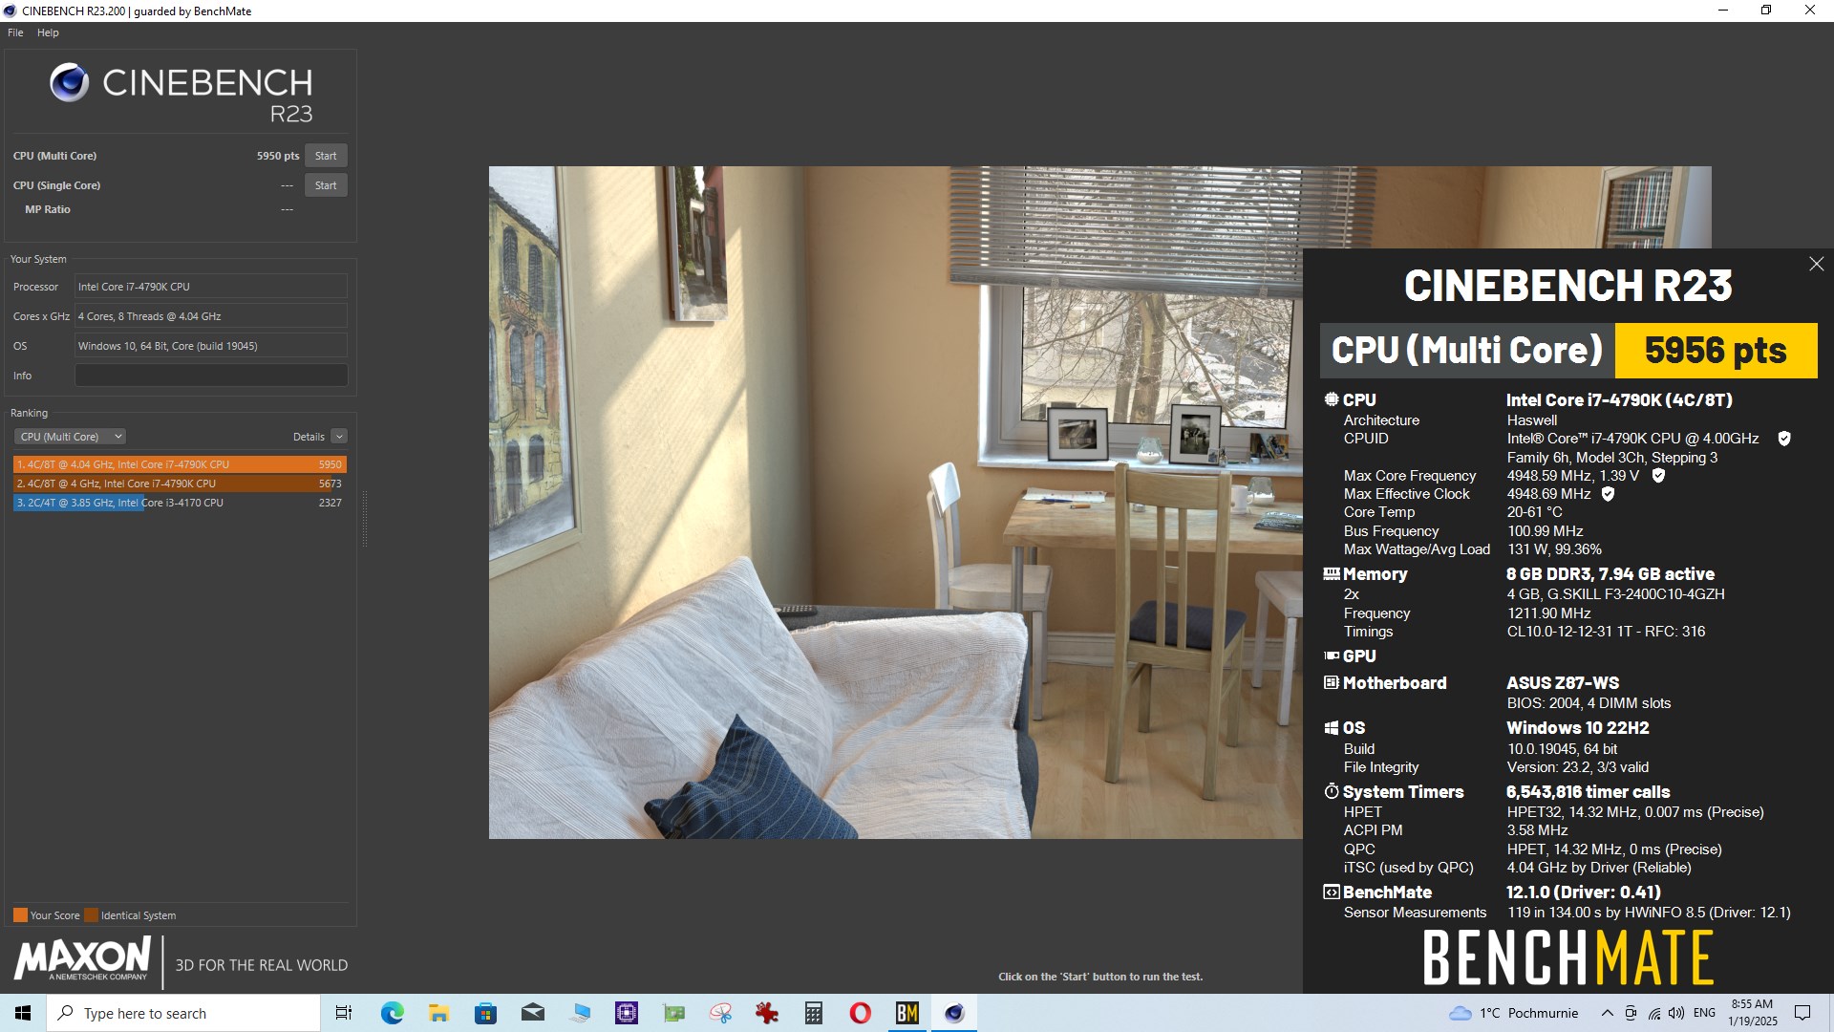The image size is (1834, 1032).
Task: Select ranking row 3 Core i3-4170
Action: (x=180, y=503)
